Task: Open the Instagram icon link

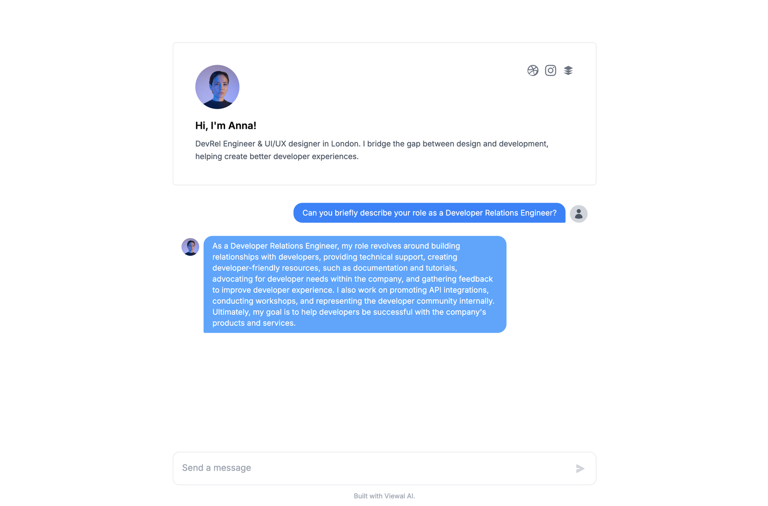Action: click(x=551, y=70)
